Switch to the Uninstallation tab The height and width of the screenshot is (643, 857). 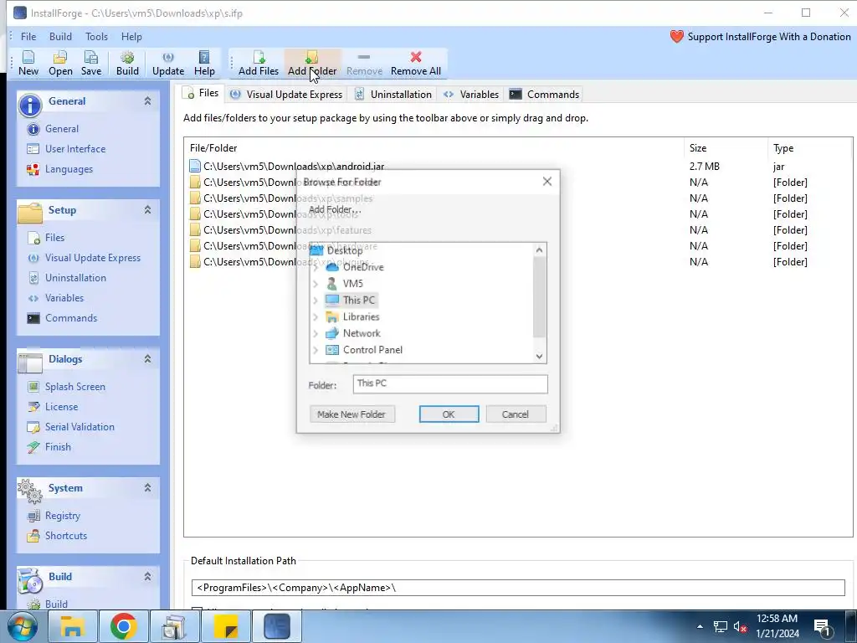click(393, 95)
